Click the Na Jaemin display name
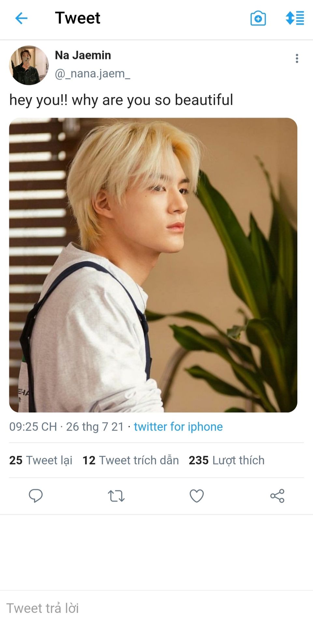This screenshot has height=625, width=313. point(83,55)
